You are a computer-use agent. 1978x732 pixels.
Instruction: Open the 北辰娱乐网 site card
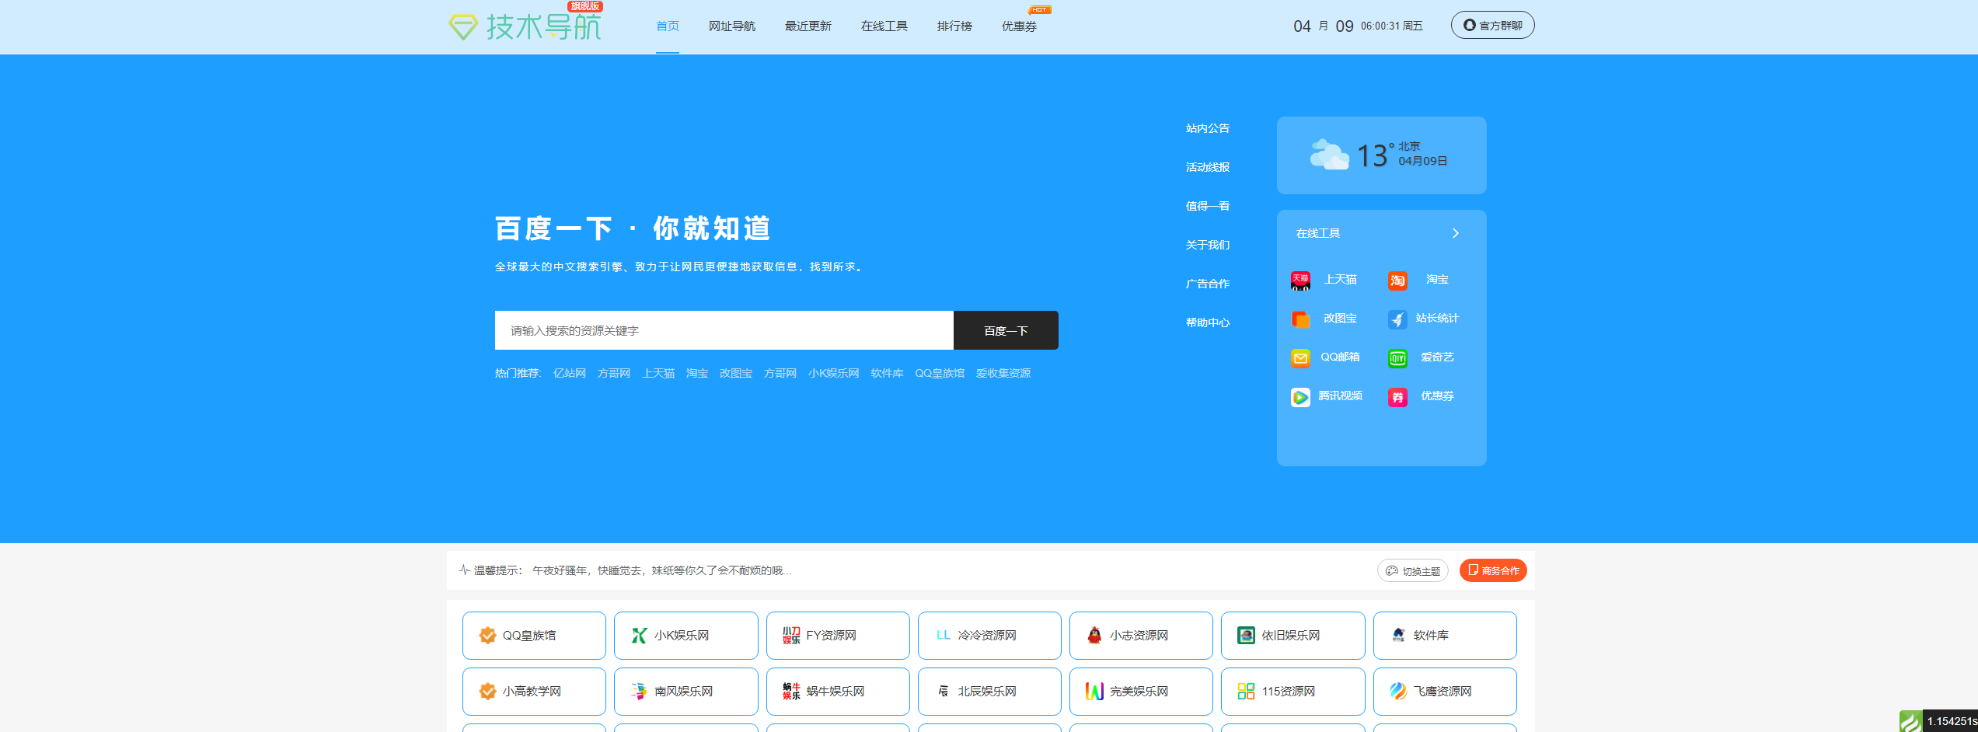coord(989,692)
